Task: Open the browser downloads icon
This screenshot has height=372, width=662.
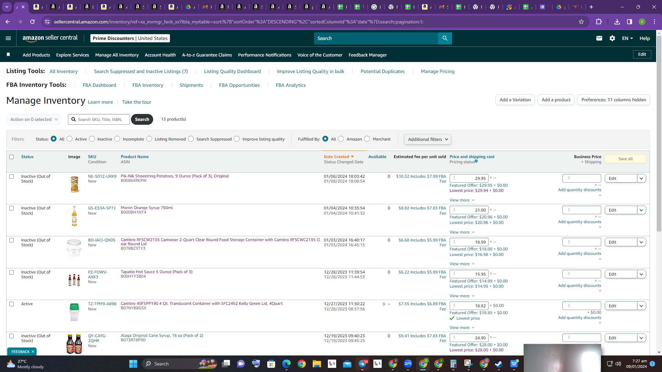Action: 617,22
